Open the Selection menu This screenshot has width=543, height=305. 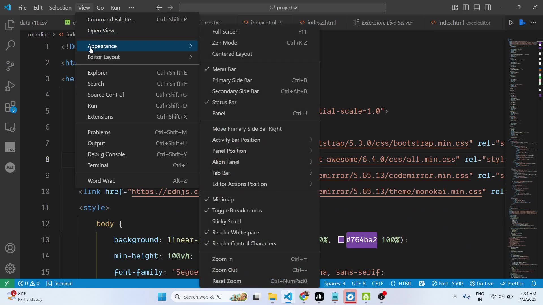point(60,8)
